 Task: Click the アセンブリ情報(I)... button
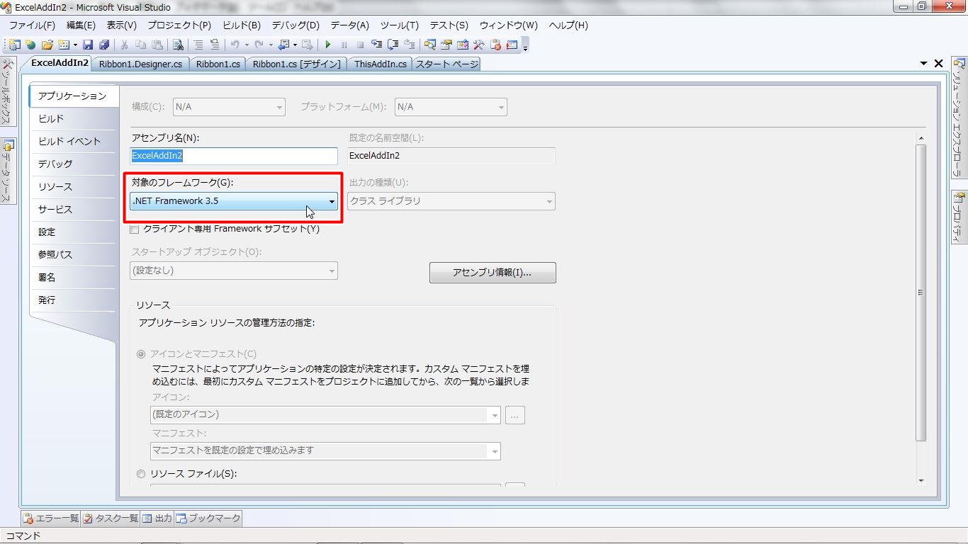[493, 273]
